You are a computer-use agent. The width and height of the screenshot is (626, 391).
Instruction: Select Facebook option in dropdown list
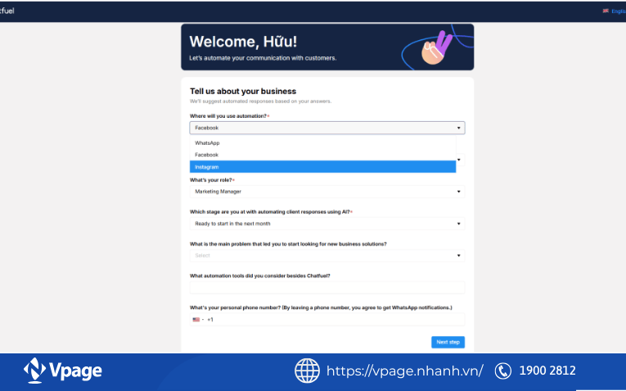click(322, 155)
